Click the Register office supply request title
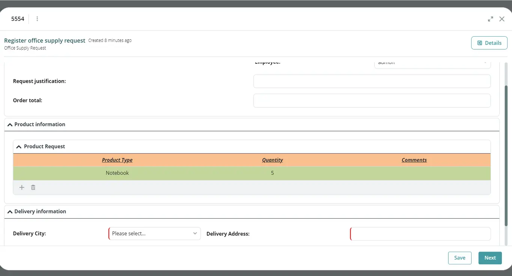Image resolution: width=512 pixels, height=276 pixels. pos(45,40)
